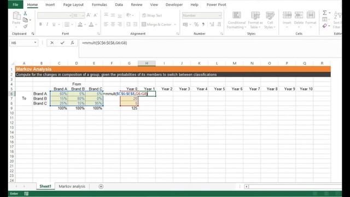Toggle Align Right

120,24
